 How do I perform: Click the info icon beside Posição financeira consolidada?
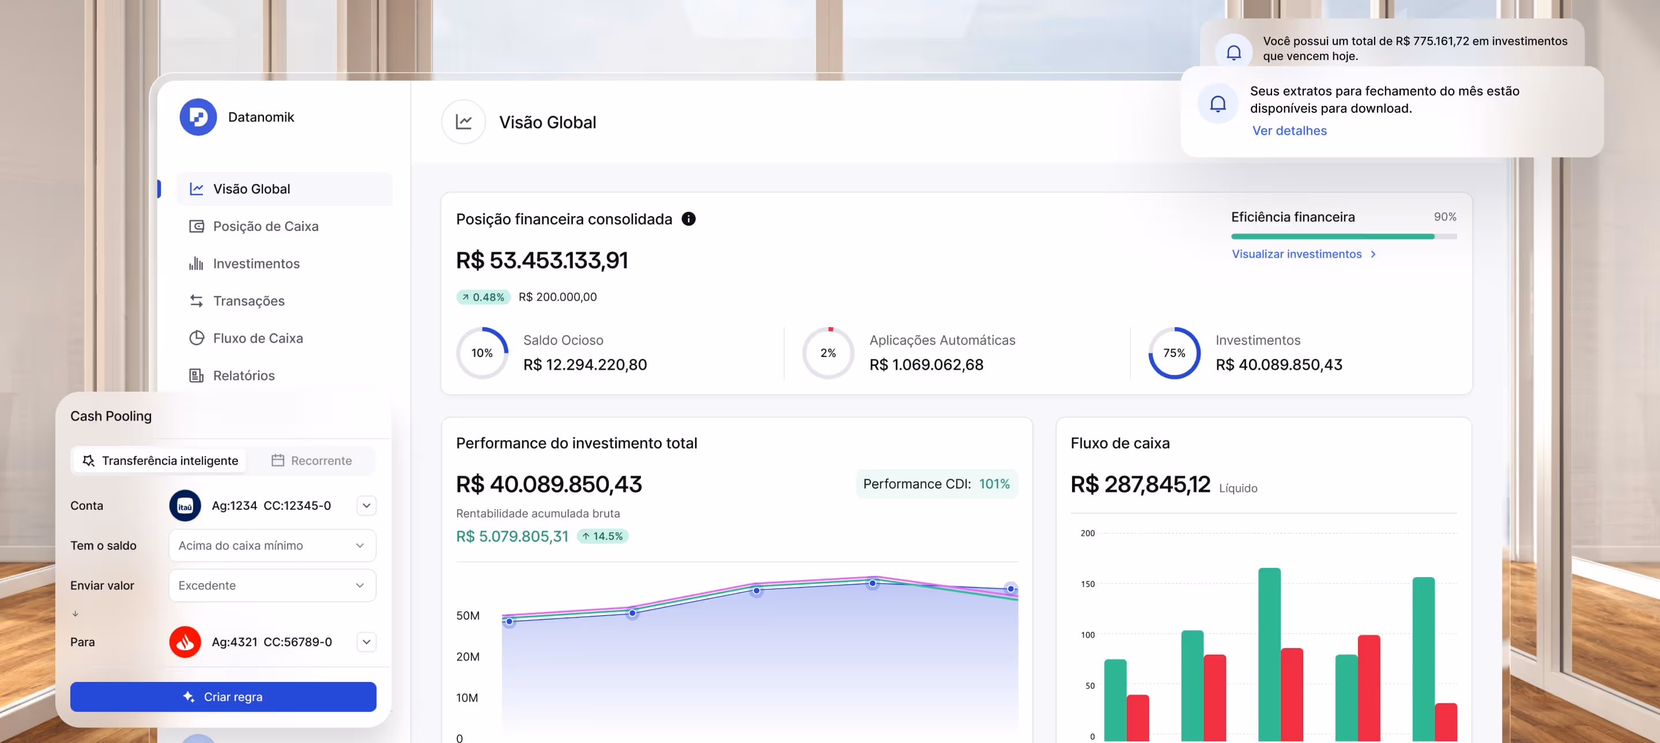coord(688,219)
